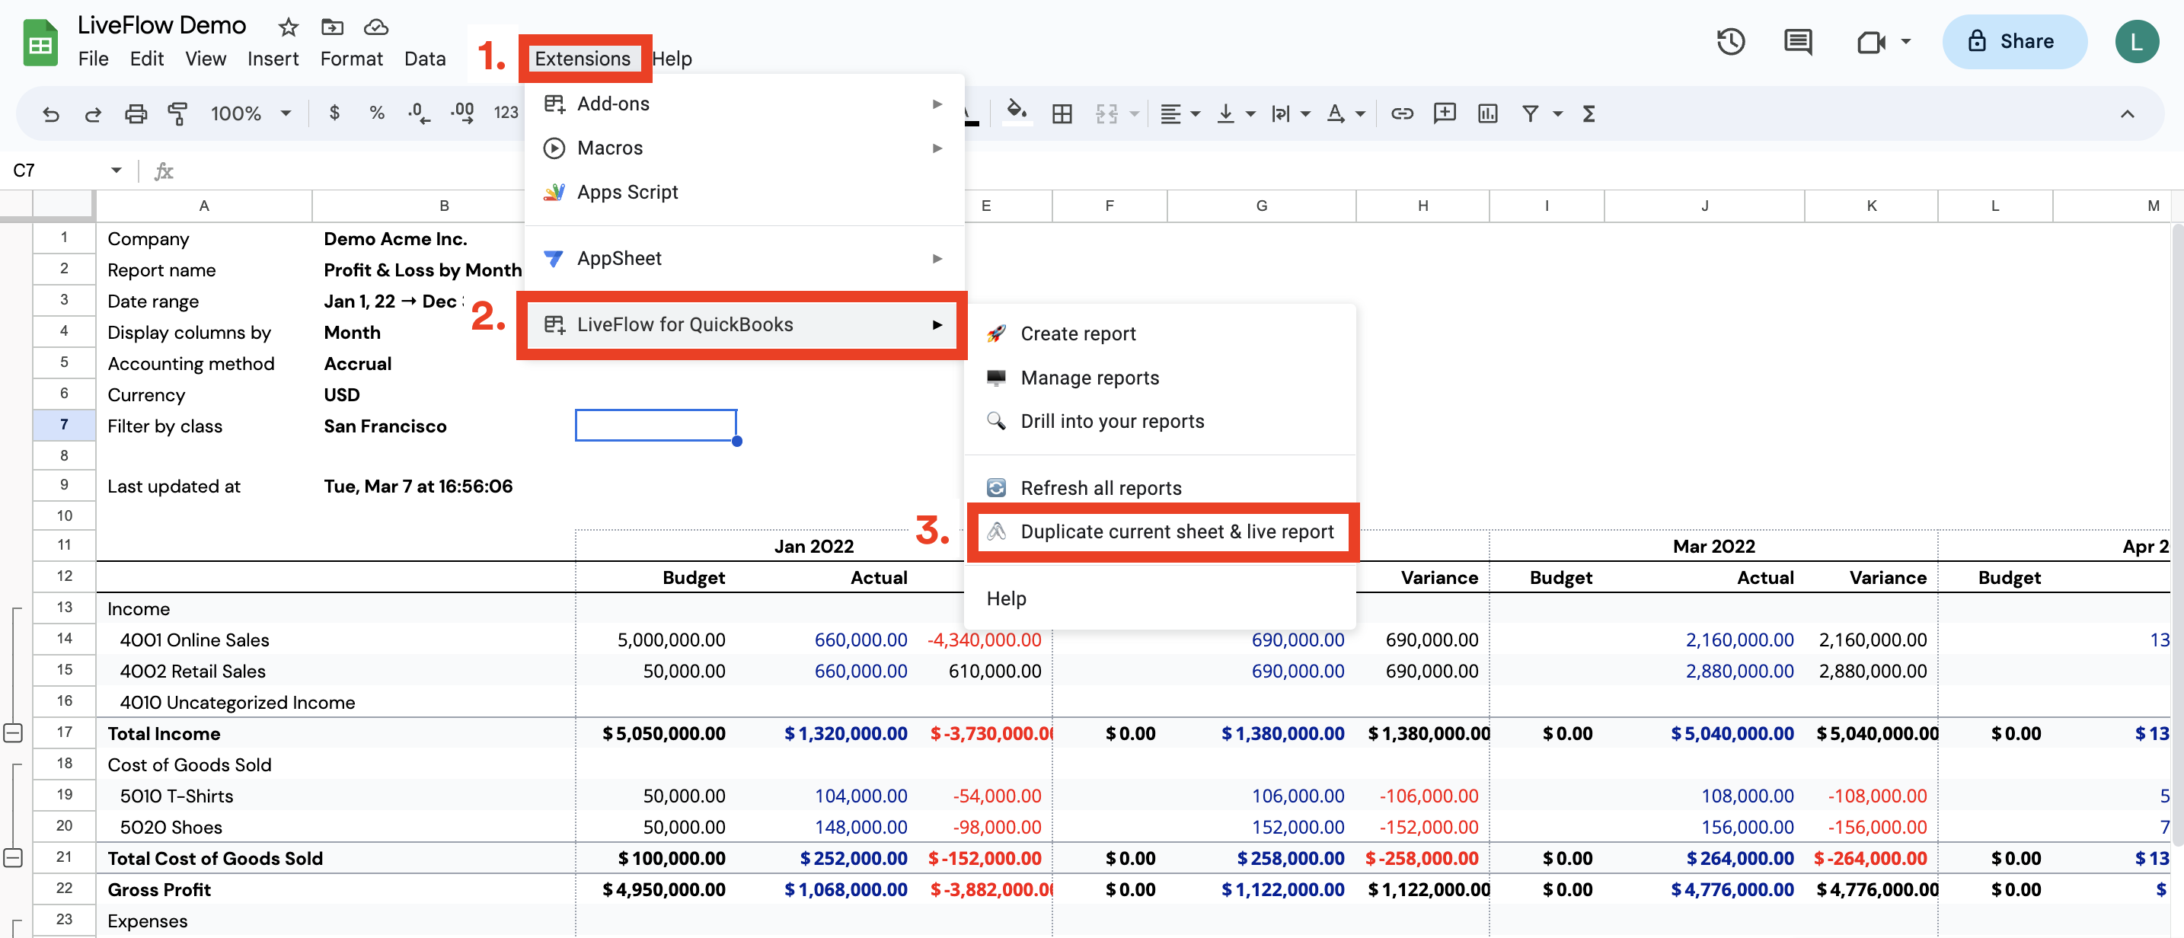Open the View menu
The height and width of the screenshot is (938, 2184).
coord(205,59)
